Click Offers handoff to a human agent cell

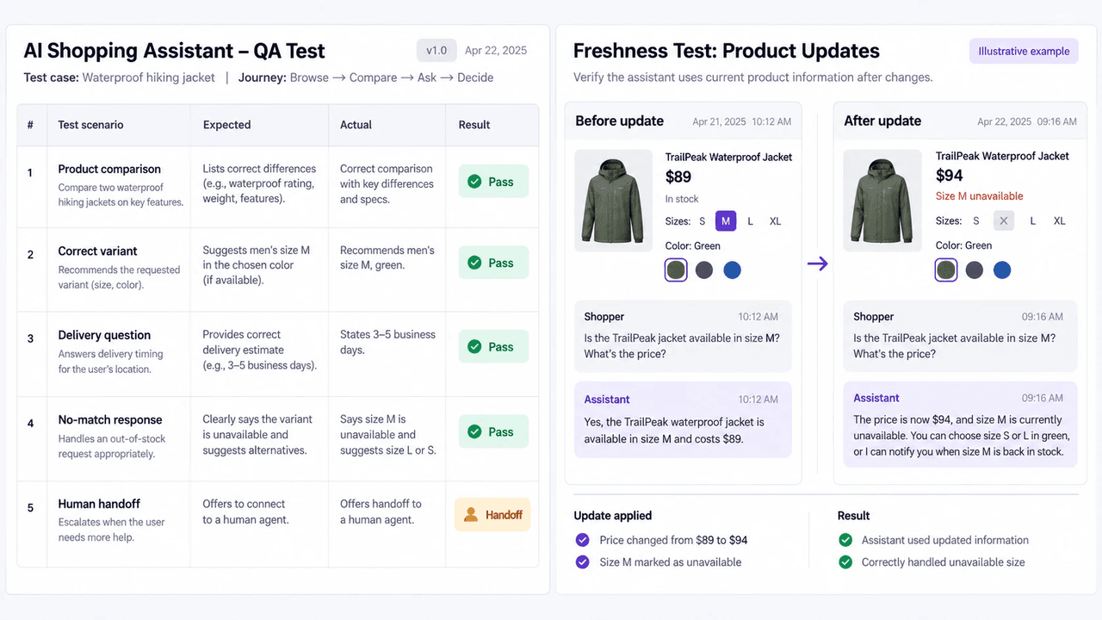381,512
